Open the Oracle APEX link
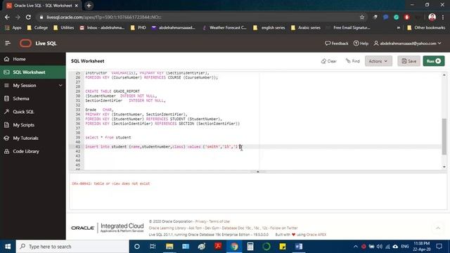 (316, 235)
